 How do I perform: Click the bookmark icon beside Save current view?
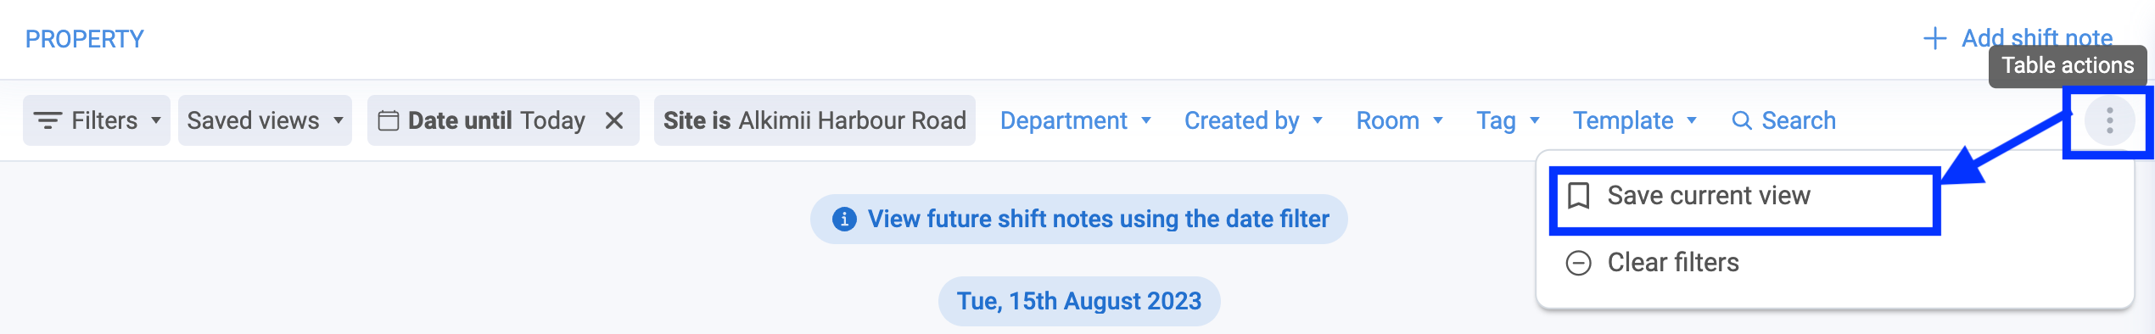(x=1578, y=196)
